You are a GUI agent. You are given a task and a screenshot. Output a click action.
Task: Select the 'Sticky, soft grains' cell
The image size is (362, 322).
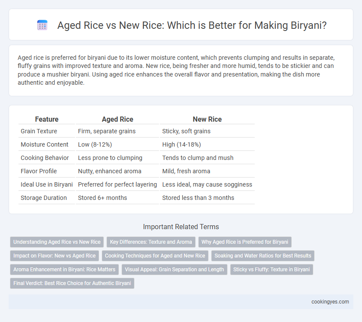pyautogui.click(x=186, y=131)
